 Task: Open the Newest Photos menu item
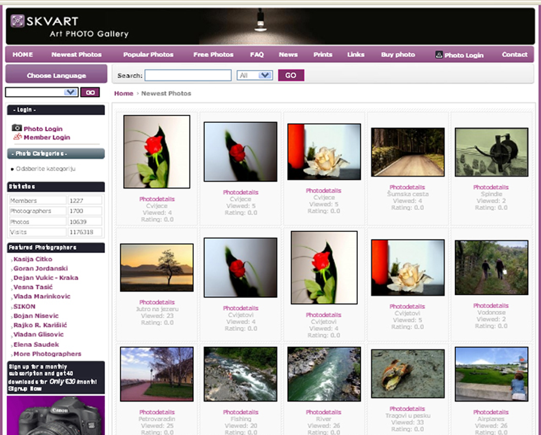(76, 55)
